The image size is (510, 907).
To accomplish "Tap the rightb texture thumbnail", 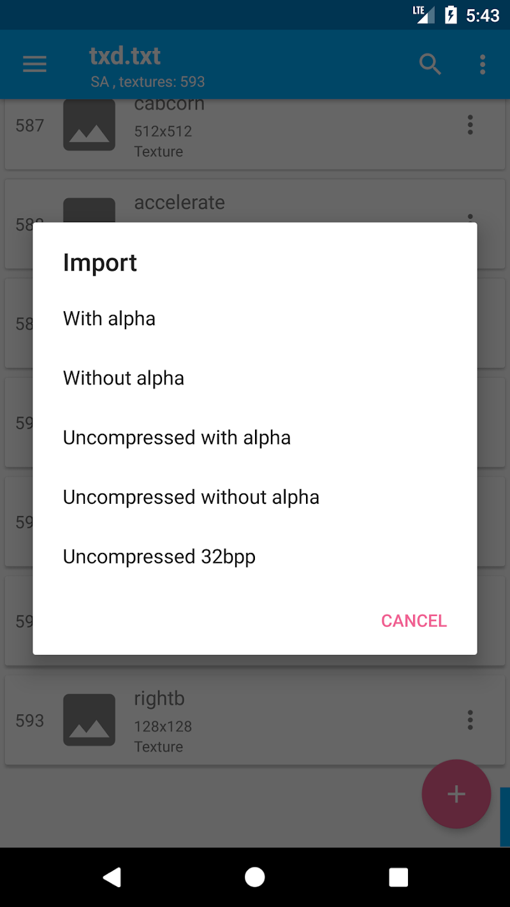I will point(89,720).
